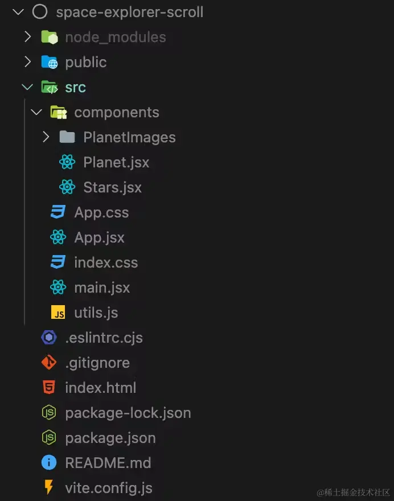Collapse the components folder chevron
This screenshot has width=394, height=501.
point(36,112)
